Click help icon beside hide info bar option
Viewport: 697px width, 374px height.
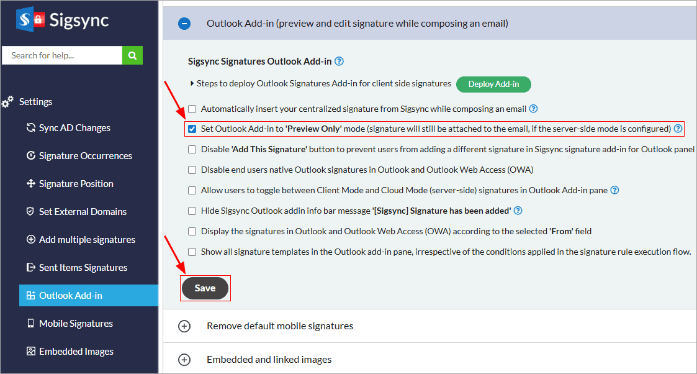click(x=518, y=211)
